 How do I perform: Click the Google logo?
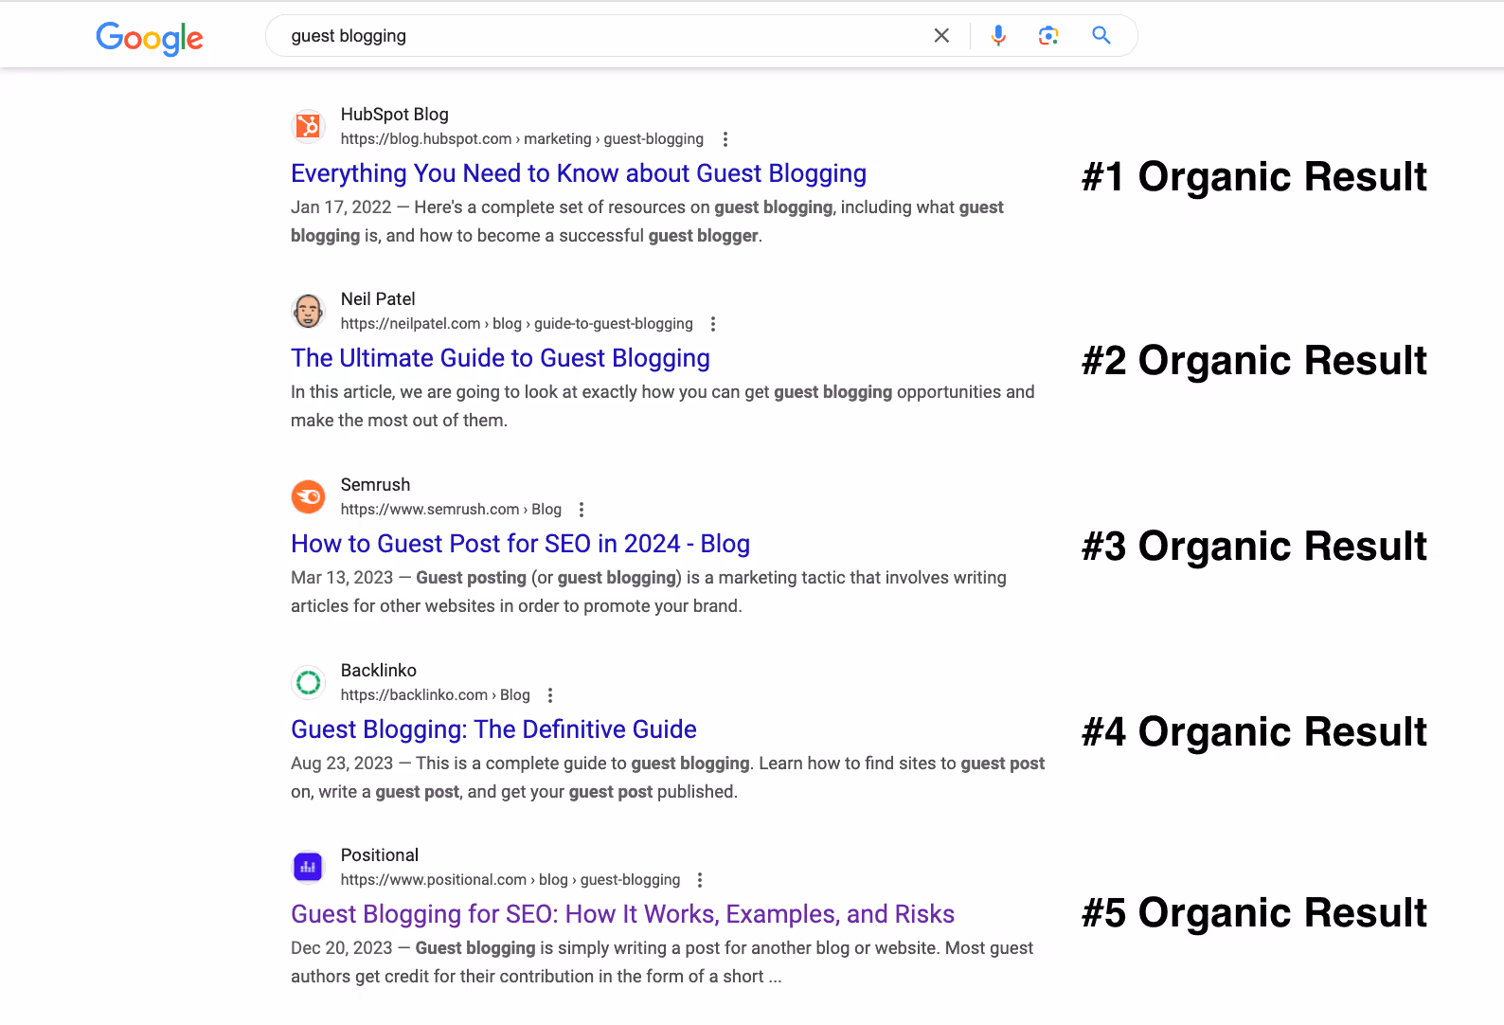(x=150, y=38)
